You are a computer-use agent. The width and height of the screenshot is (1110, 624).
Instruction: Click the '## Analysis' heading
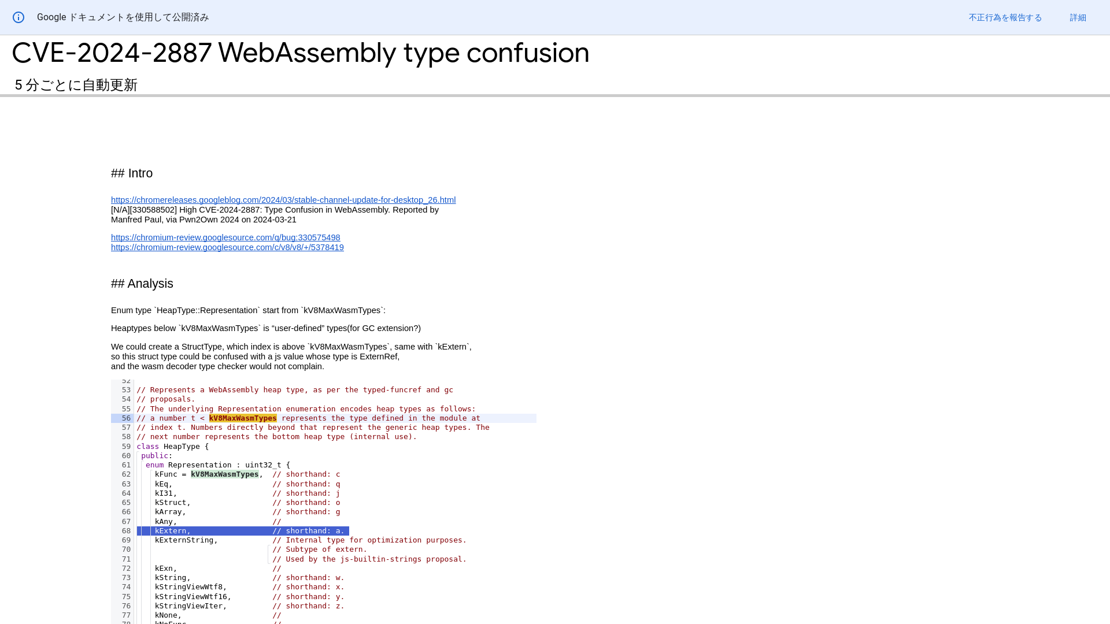click(142, 284)
